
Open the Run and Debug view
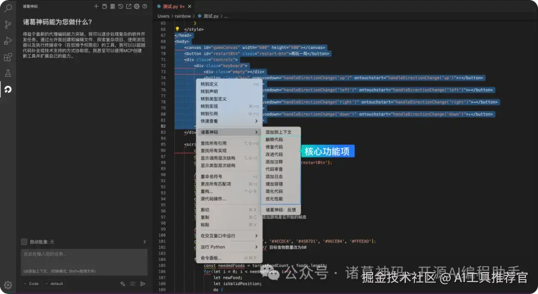pos(7,40)
